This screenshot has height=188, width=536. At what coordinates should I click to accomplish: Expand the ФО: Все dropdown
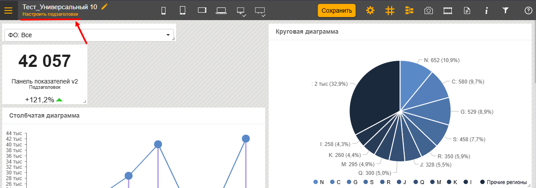click(89, 35)
